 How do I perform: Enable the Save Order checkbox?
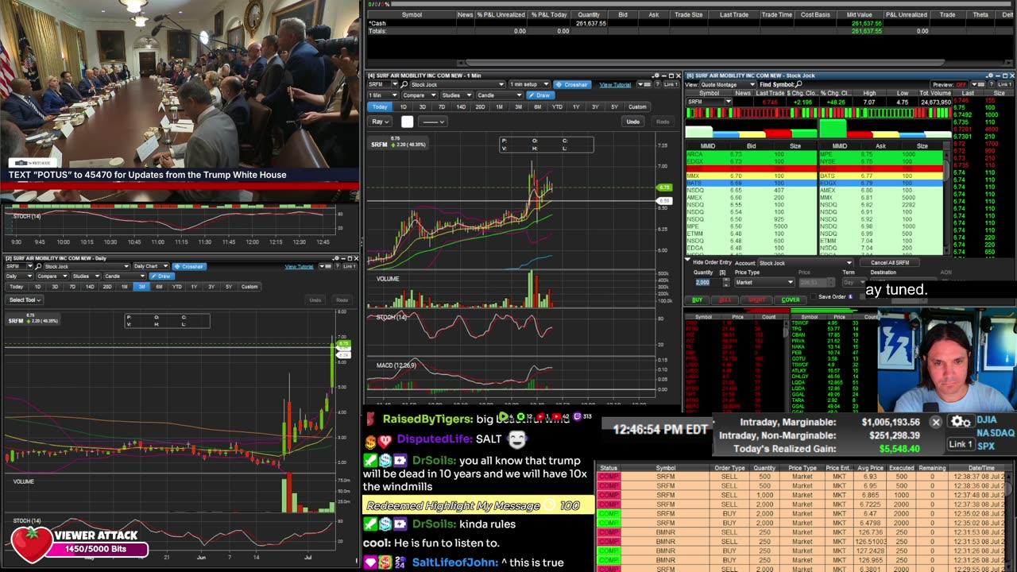814,296
